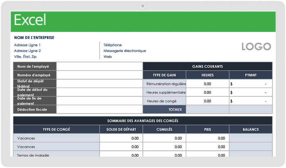
Task: Select the TOTAUX label cell
Action: [164, 109]
